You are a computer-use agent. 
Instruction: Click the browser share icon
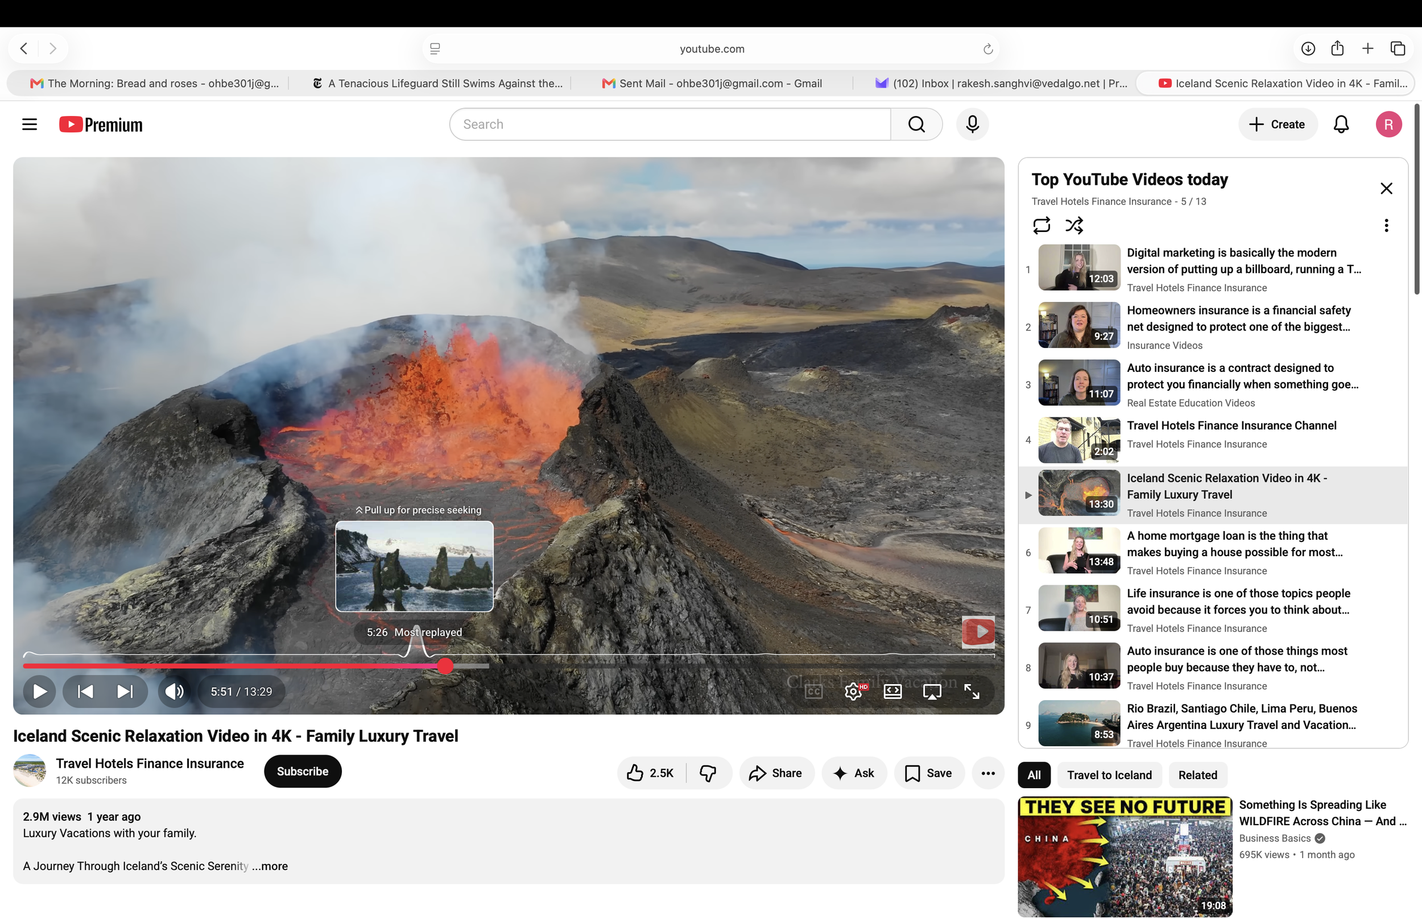(x=1337, y=48)
